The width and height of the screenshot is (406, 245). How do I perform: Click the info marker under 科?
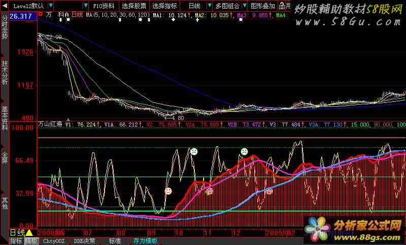tap(60, 19)
